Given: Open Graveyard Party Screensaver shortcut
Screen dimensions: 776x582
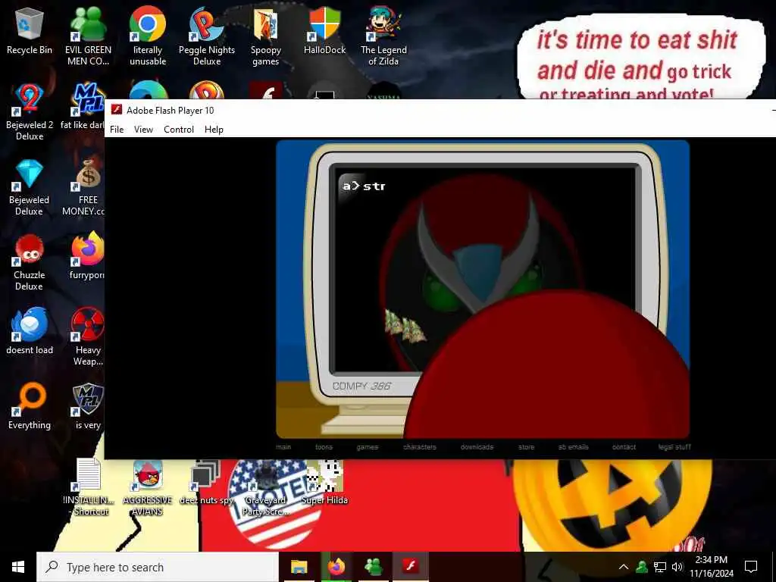Looking at the screenshot, I should [x=266, y=488].
